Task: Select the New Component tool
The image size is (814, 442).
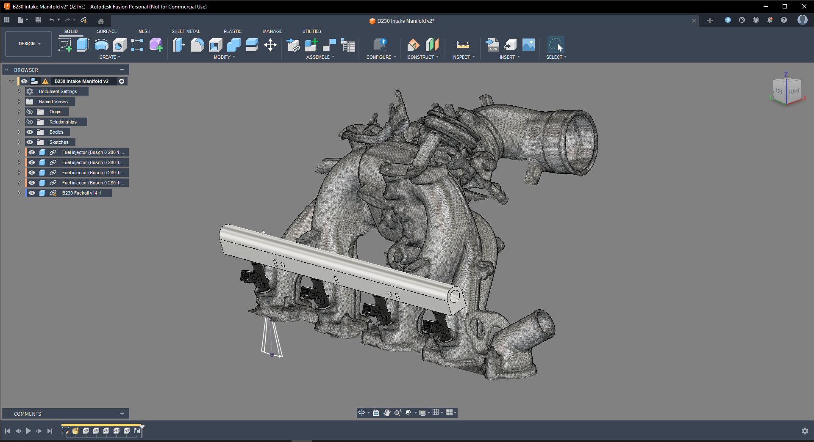Action: [x=311, y=44]
